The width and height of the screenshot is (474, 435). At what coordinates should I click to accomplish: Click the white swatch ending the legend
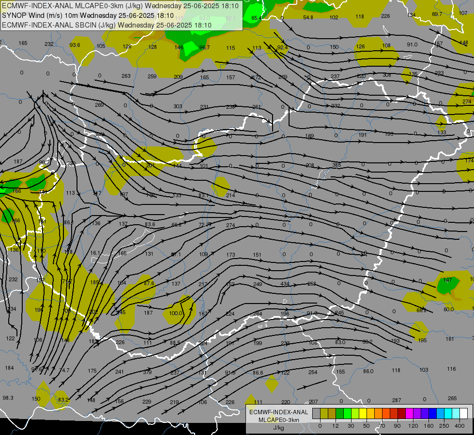pyautogui.click(x=463, y=413)
